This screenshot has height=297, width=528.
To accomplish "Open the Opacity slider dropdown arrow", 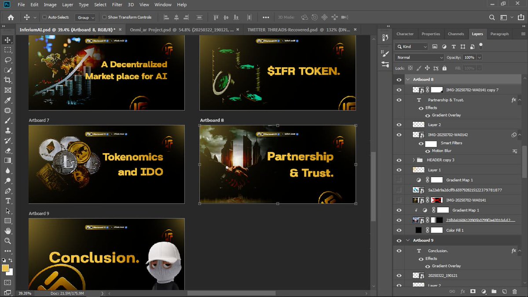I will click(479, 57).
